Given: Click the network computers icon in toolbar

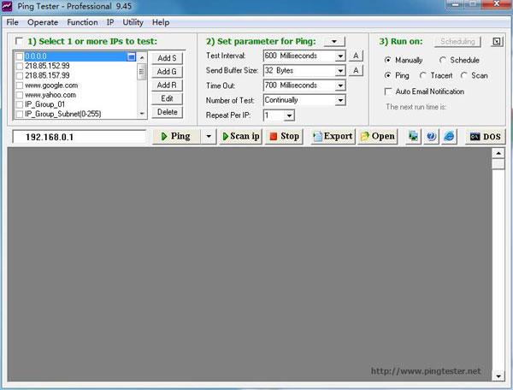Looking at the screenshot, I should pos(413,136).
